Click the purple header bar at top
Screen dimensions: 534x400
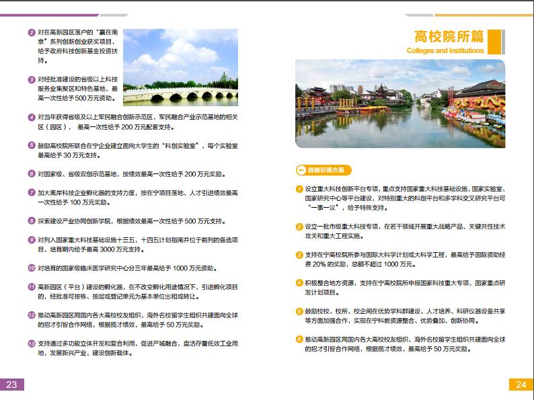tap(49, 15)
